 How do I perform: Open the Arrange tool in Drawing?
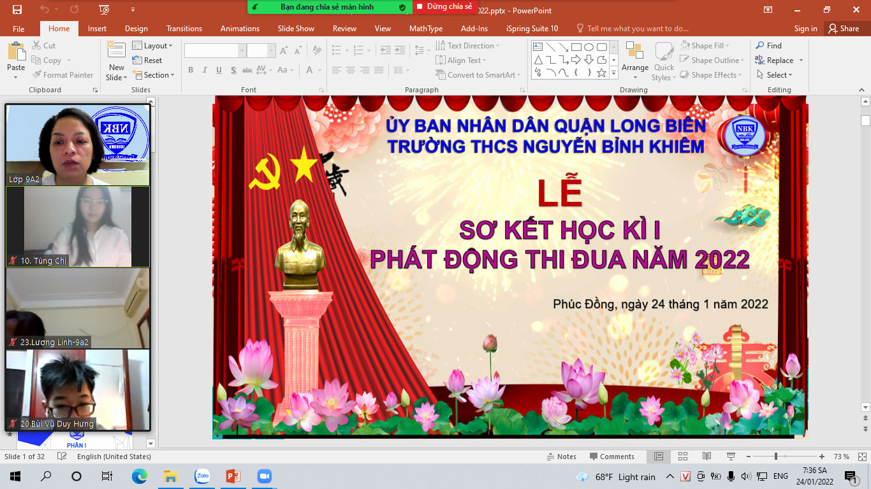pos(634,60)
